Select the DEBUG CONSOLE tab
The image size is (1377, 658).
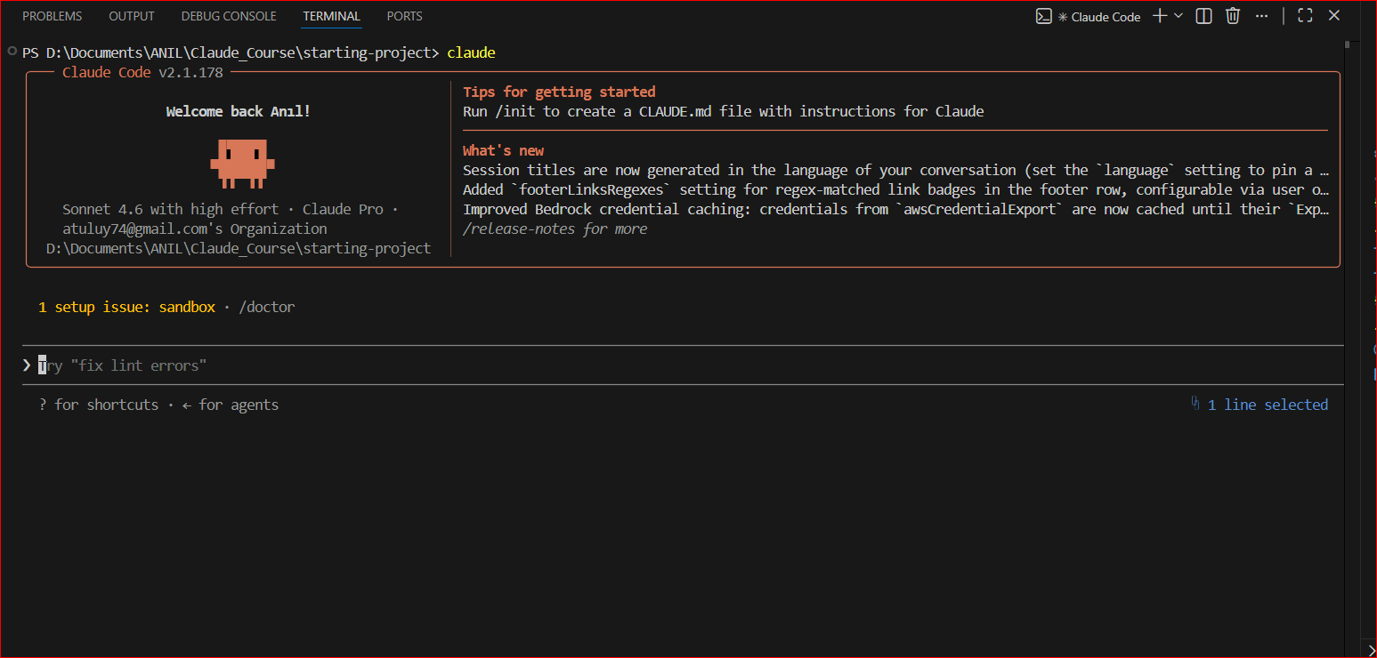pyautogui.click(x=228, y=16)
